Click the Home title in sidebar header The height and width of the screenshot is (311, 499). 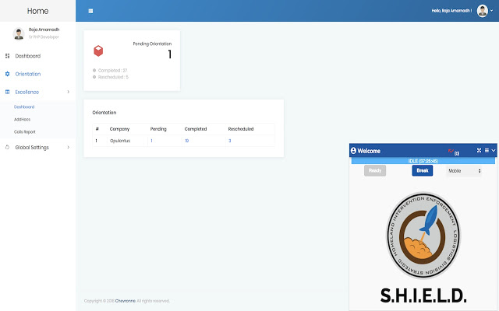click(38, 11)
